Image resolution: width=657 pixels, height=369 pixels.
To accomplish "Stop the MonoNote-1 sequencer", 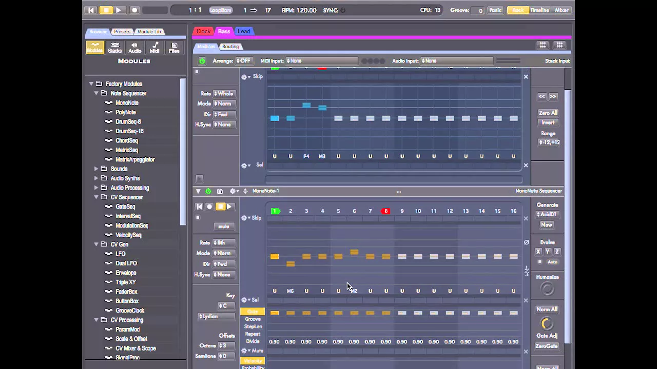I will 220,207.
